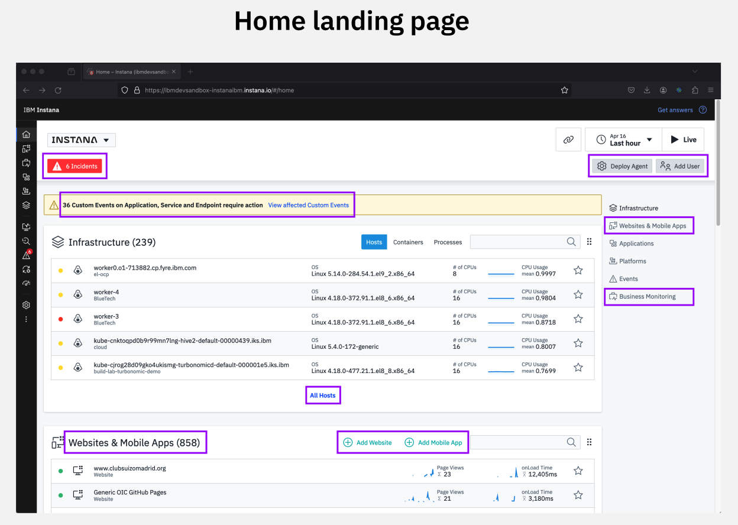Click the search magnifier in Websites panel
Viewport: 738px width, 525px height.
pos(571,442)
